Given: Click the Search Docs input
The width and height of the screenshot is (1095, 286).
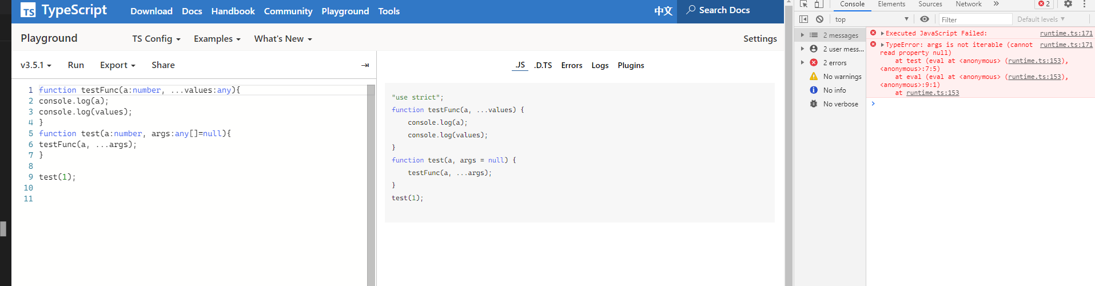Looking at the screenshot, I should (x=730, y=10).
